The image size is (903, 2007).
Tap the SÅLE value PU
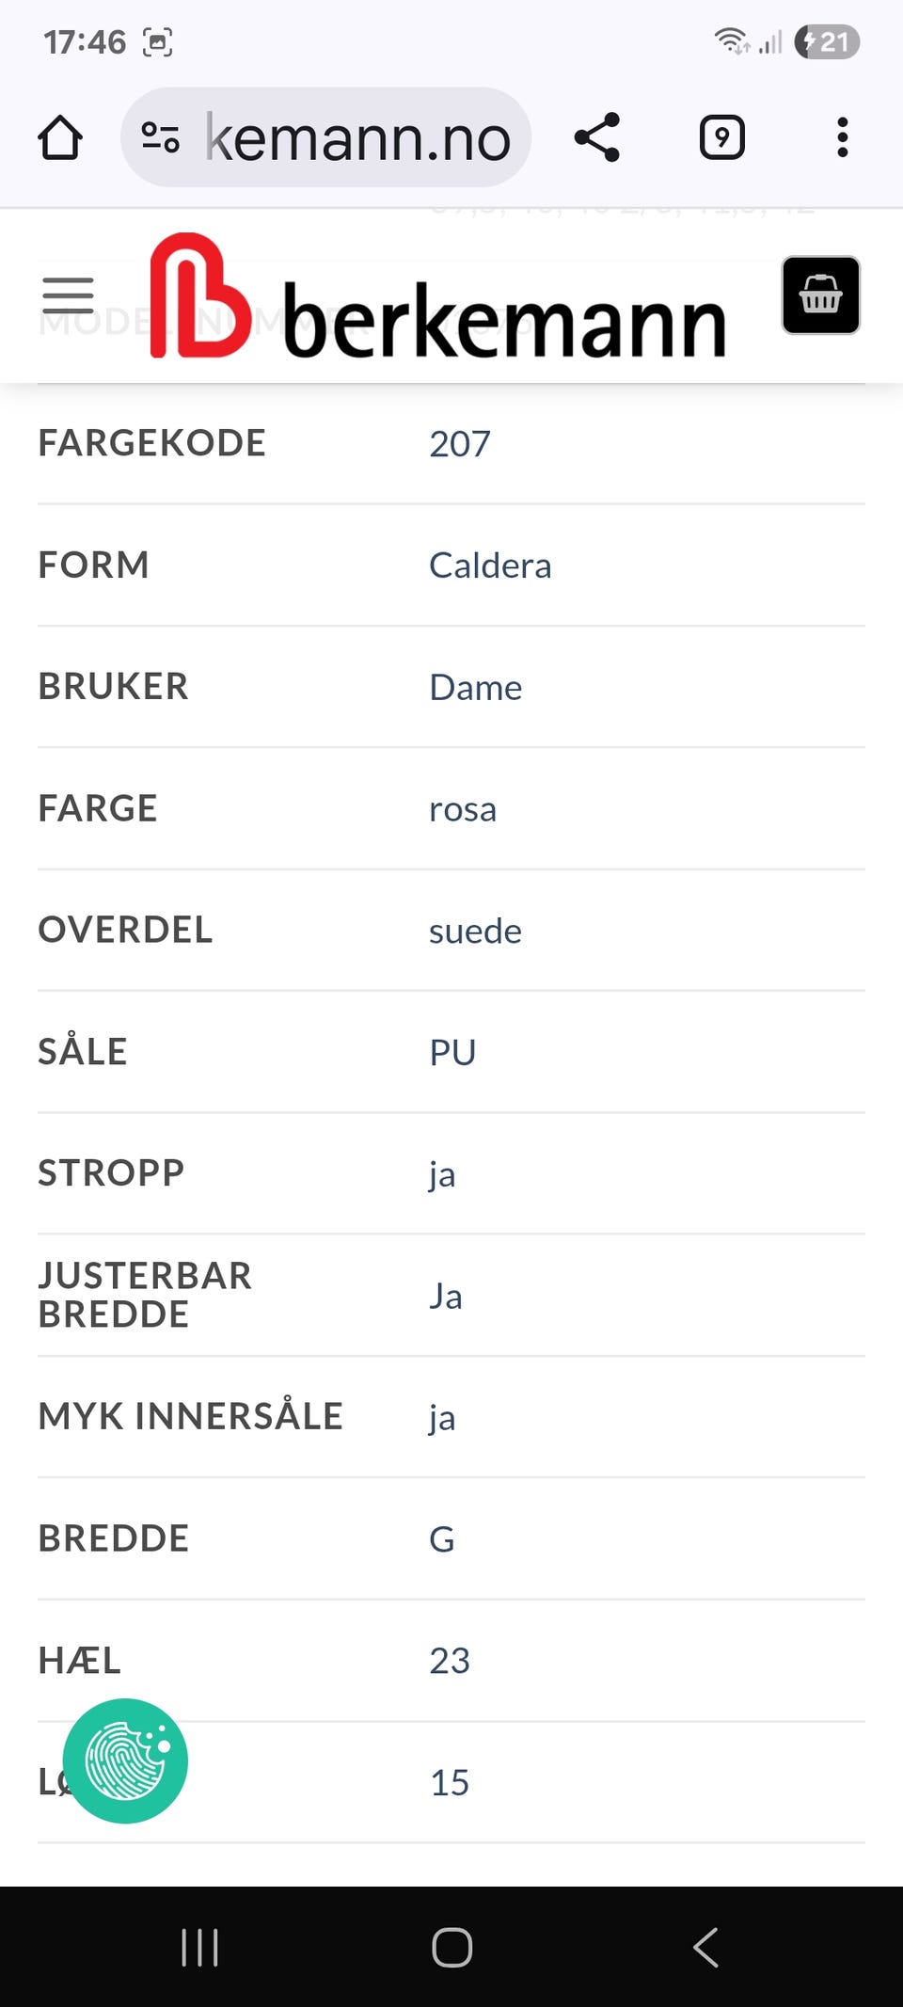pos(451,1051)
